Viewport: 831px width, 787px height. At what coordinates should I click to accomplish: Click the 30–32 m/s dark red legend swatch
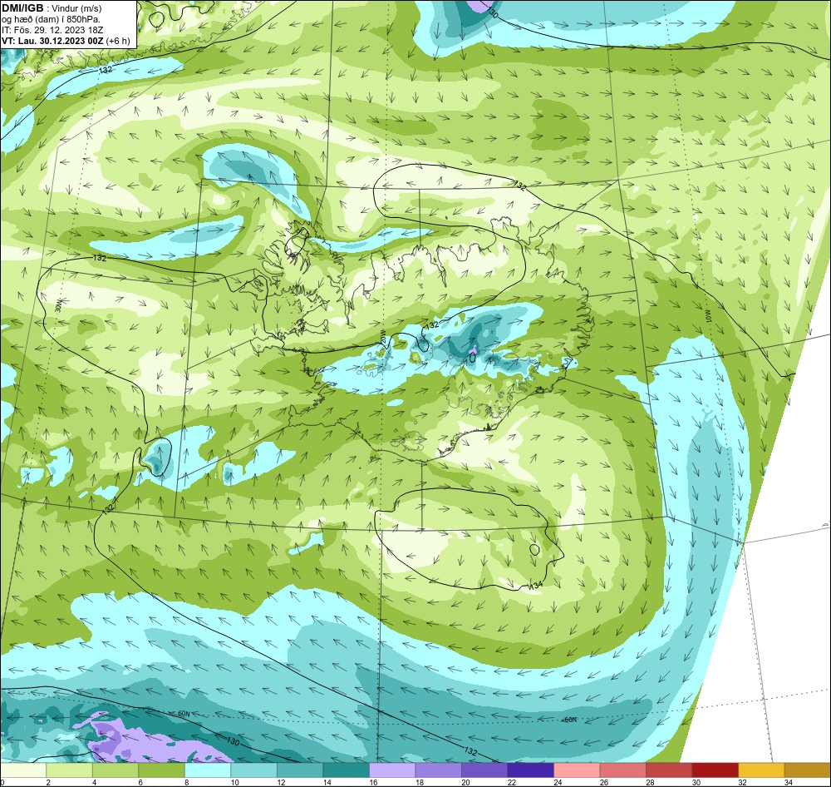(715, 770)
